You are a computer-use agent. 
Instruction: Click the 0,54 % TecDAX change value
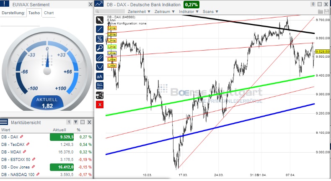[x=86, y=144]
